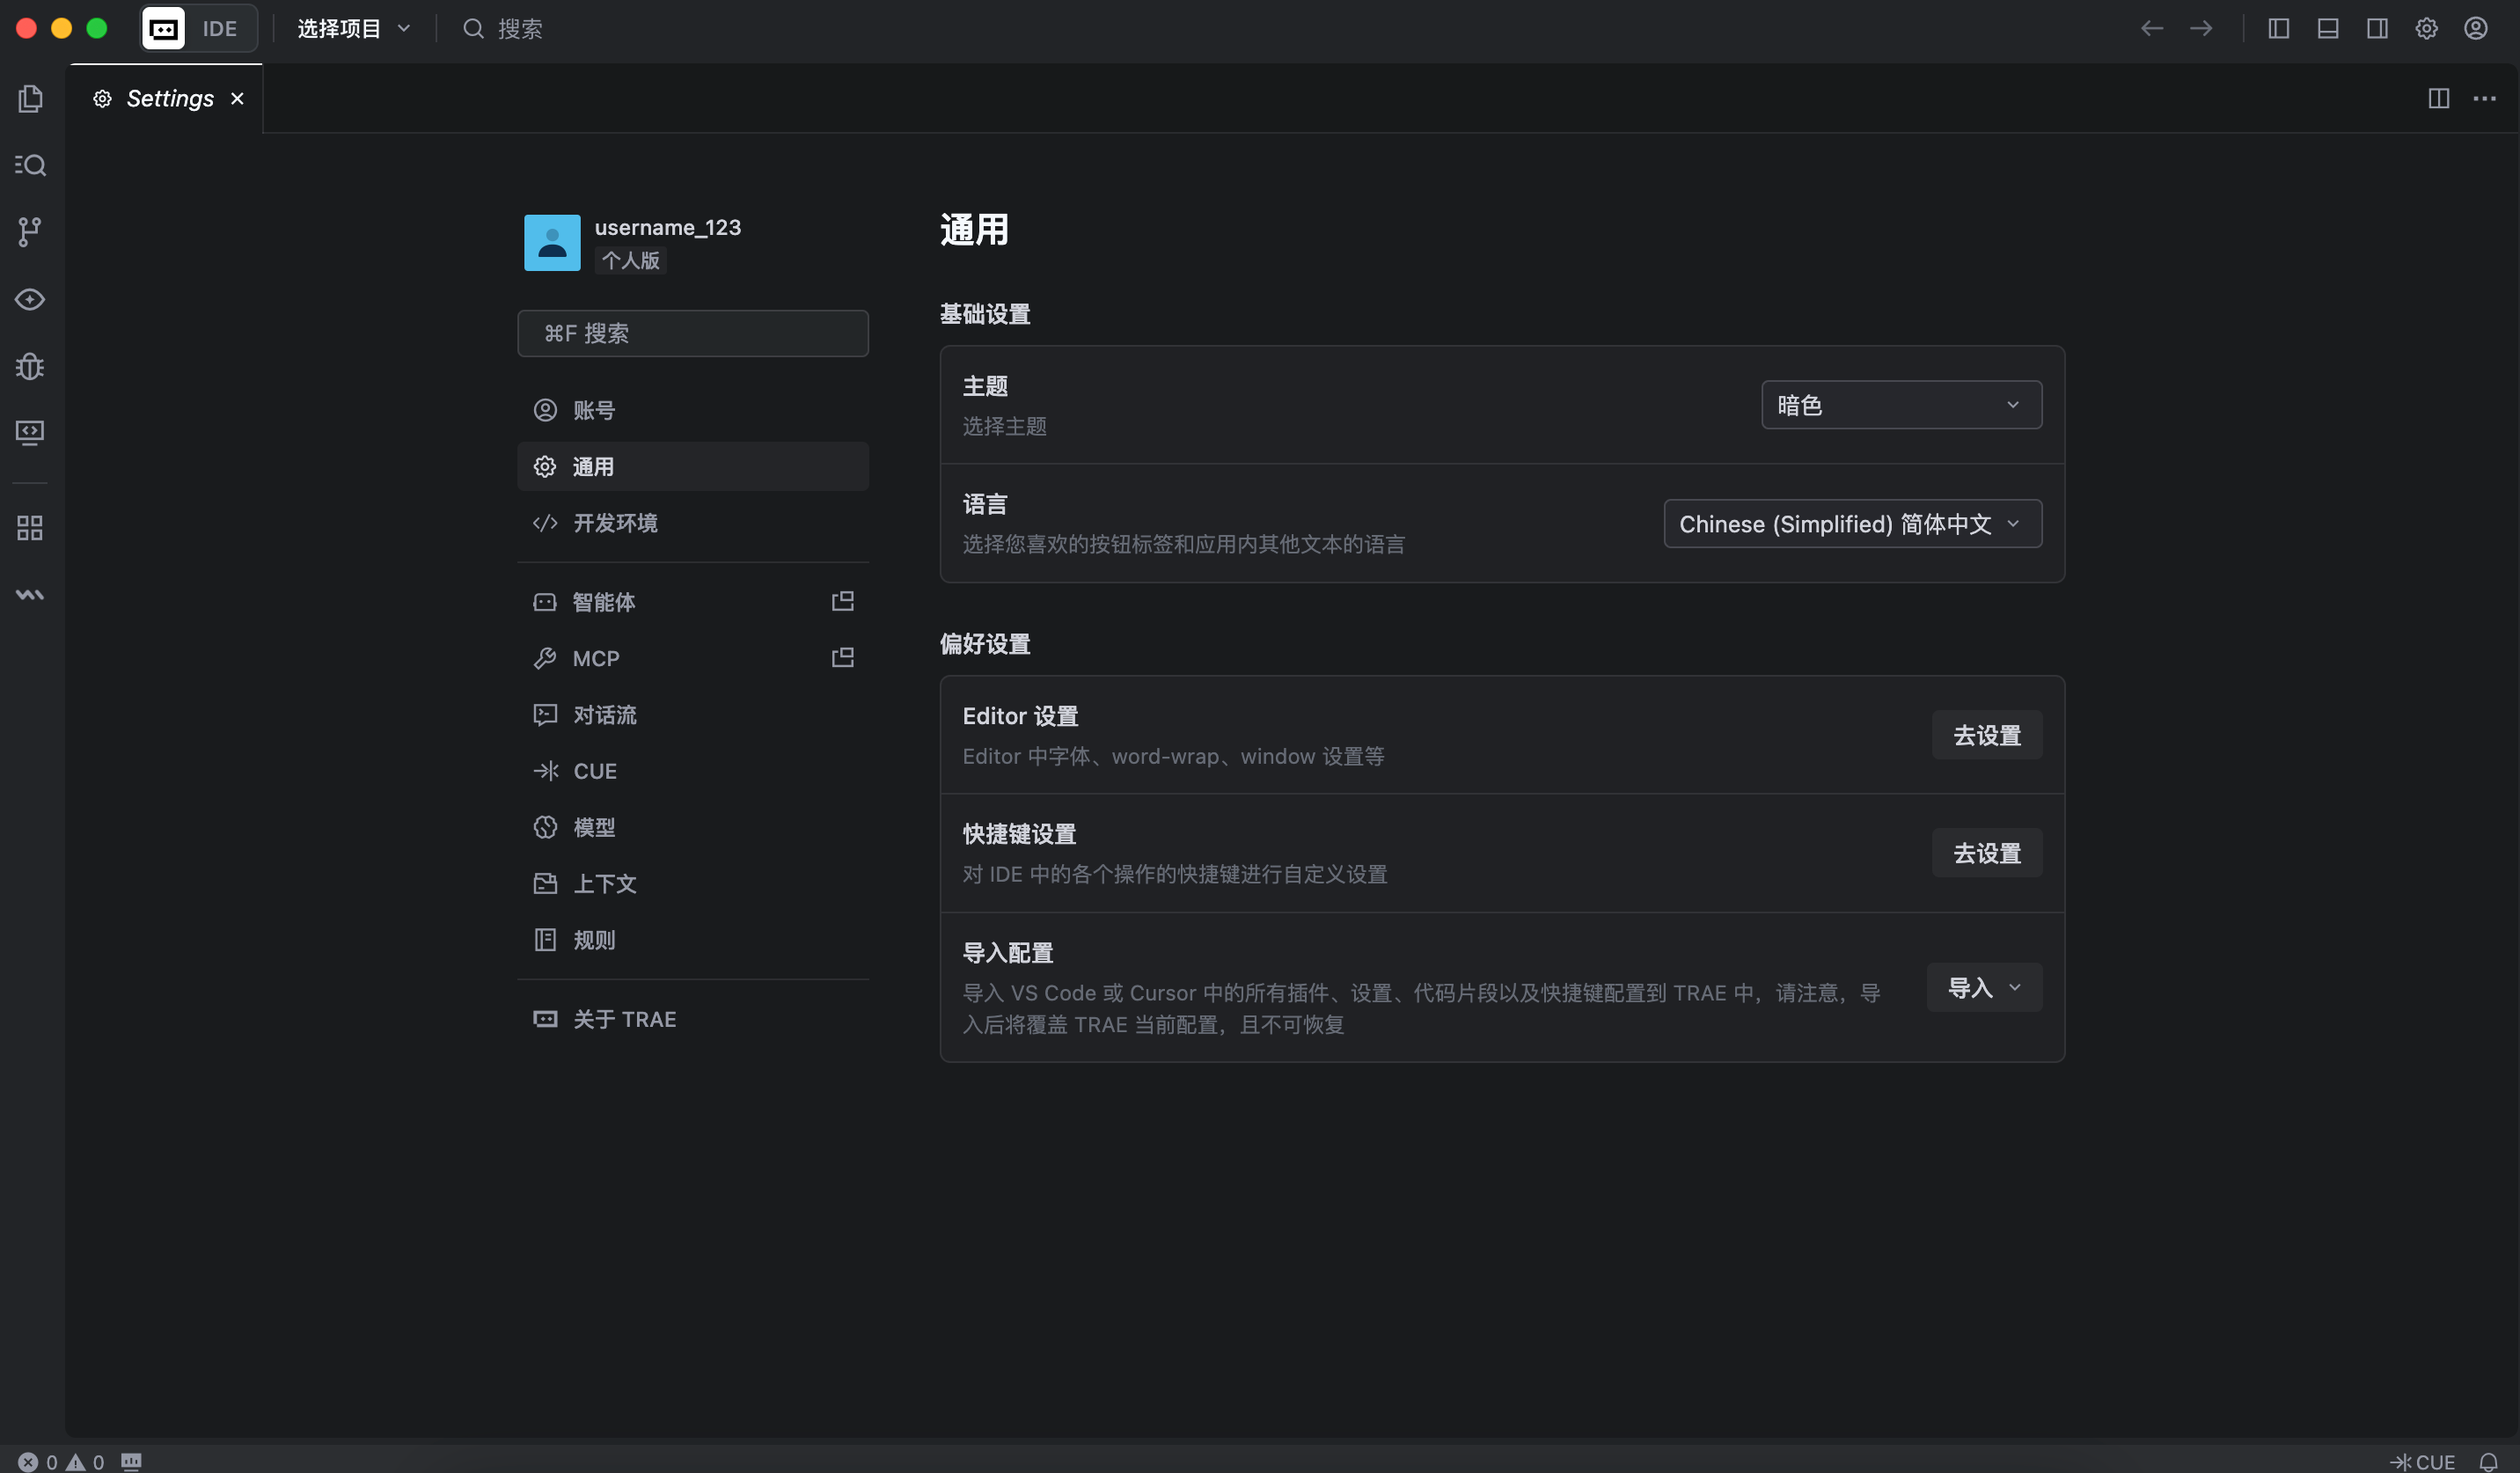Viewport: 2520px width, 1473px height.
Task: Expand the 选择项目 project dropdown
Action: (352, 28)
